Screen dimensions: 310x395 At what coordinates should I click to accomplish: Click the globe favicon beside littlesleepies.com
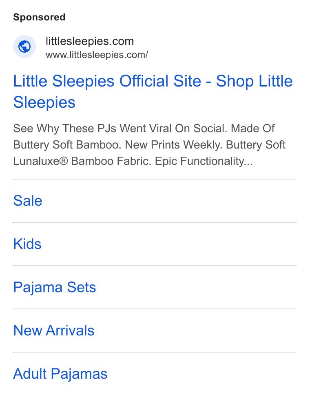tap(24, 47)
